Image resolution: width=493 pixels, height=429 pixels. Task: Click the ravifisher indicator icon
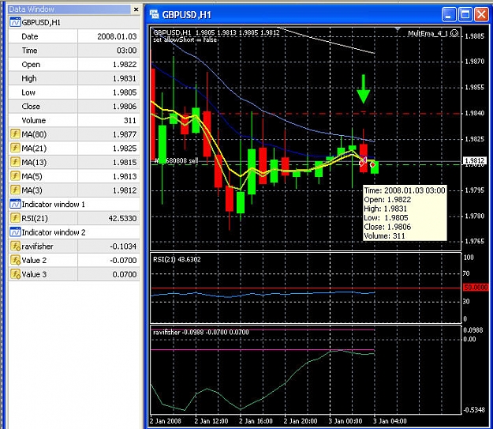pos(15,246)
